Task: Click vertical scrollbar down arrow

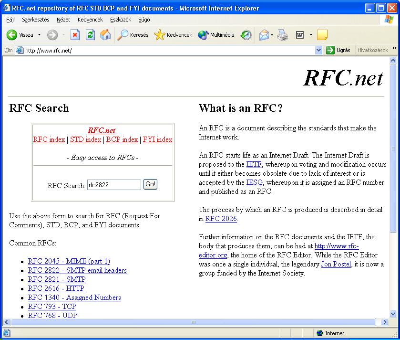Action: coord(393,314)
